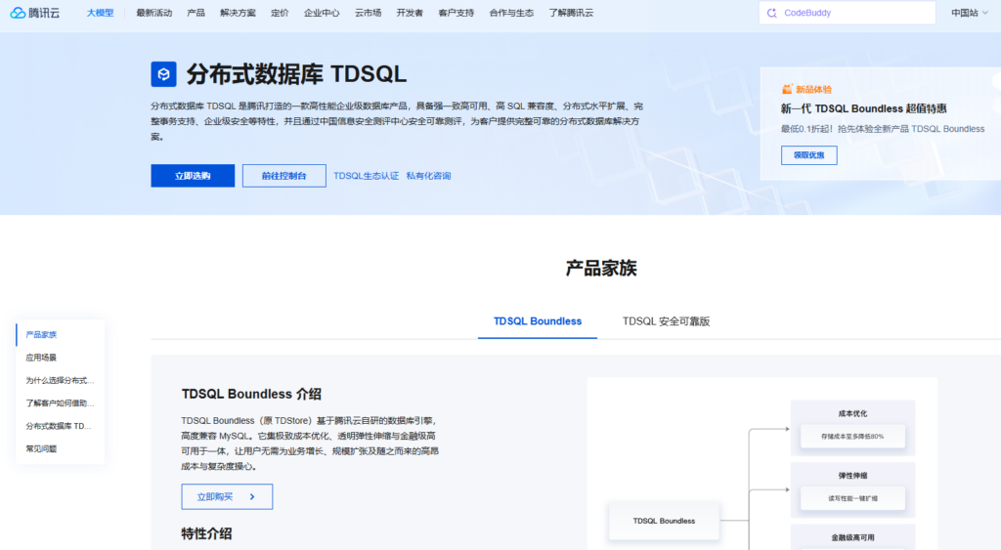The height and width of the screenshot is (550, 1001).
Task: Click the 成本优化 diagram card
Action: [x=852, y=428]
